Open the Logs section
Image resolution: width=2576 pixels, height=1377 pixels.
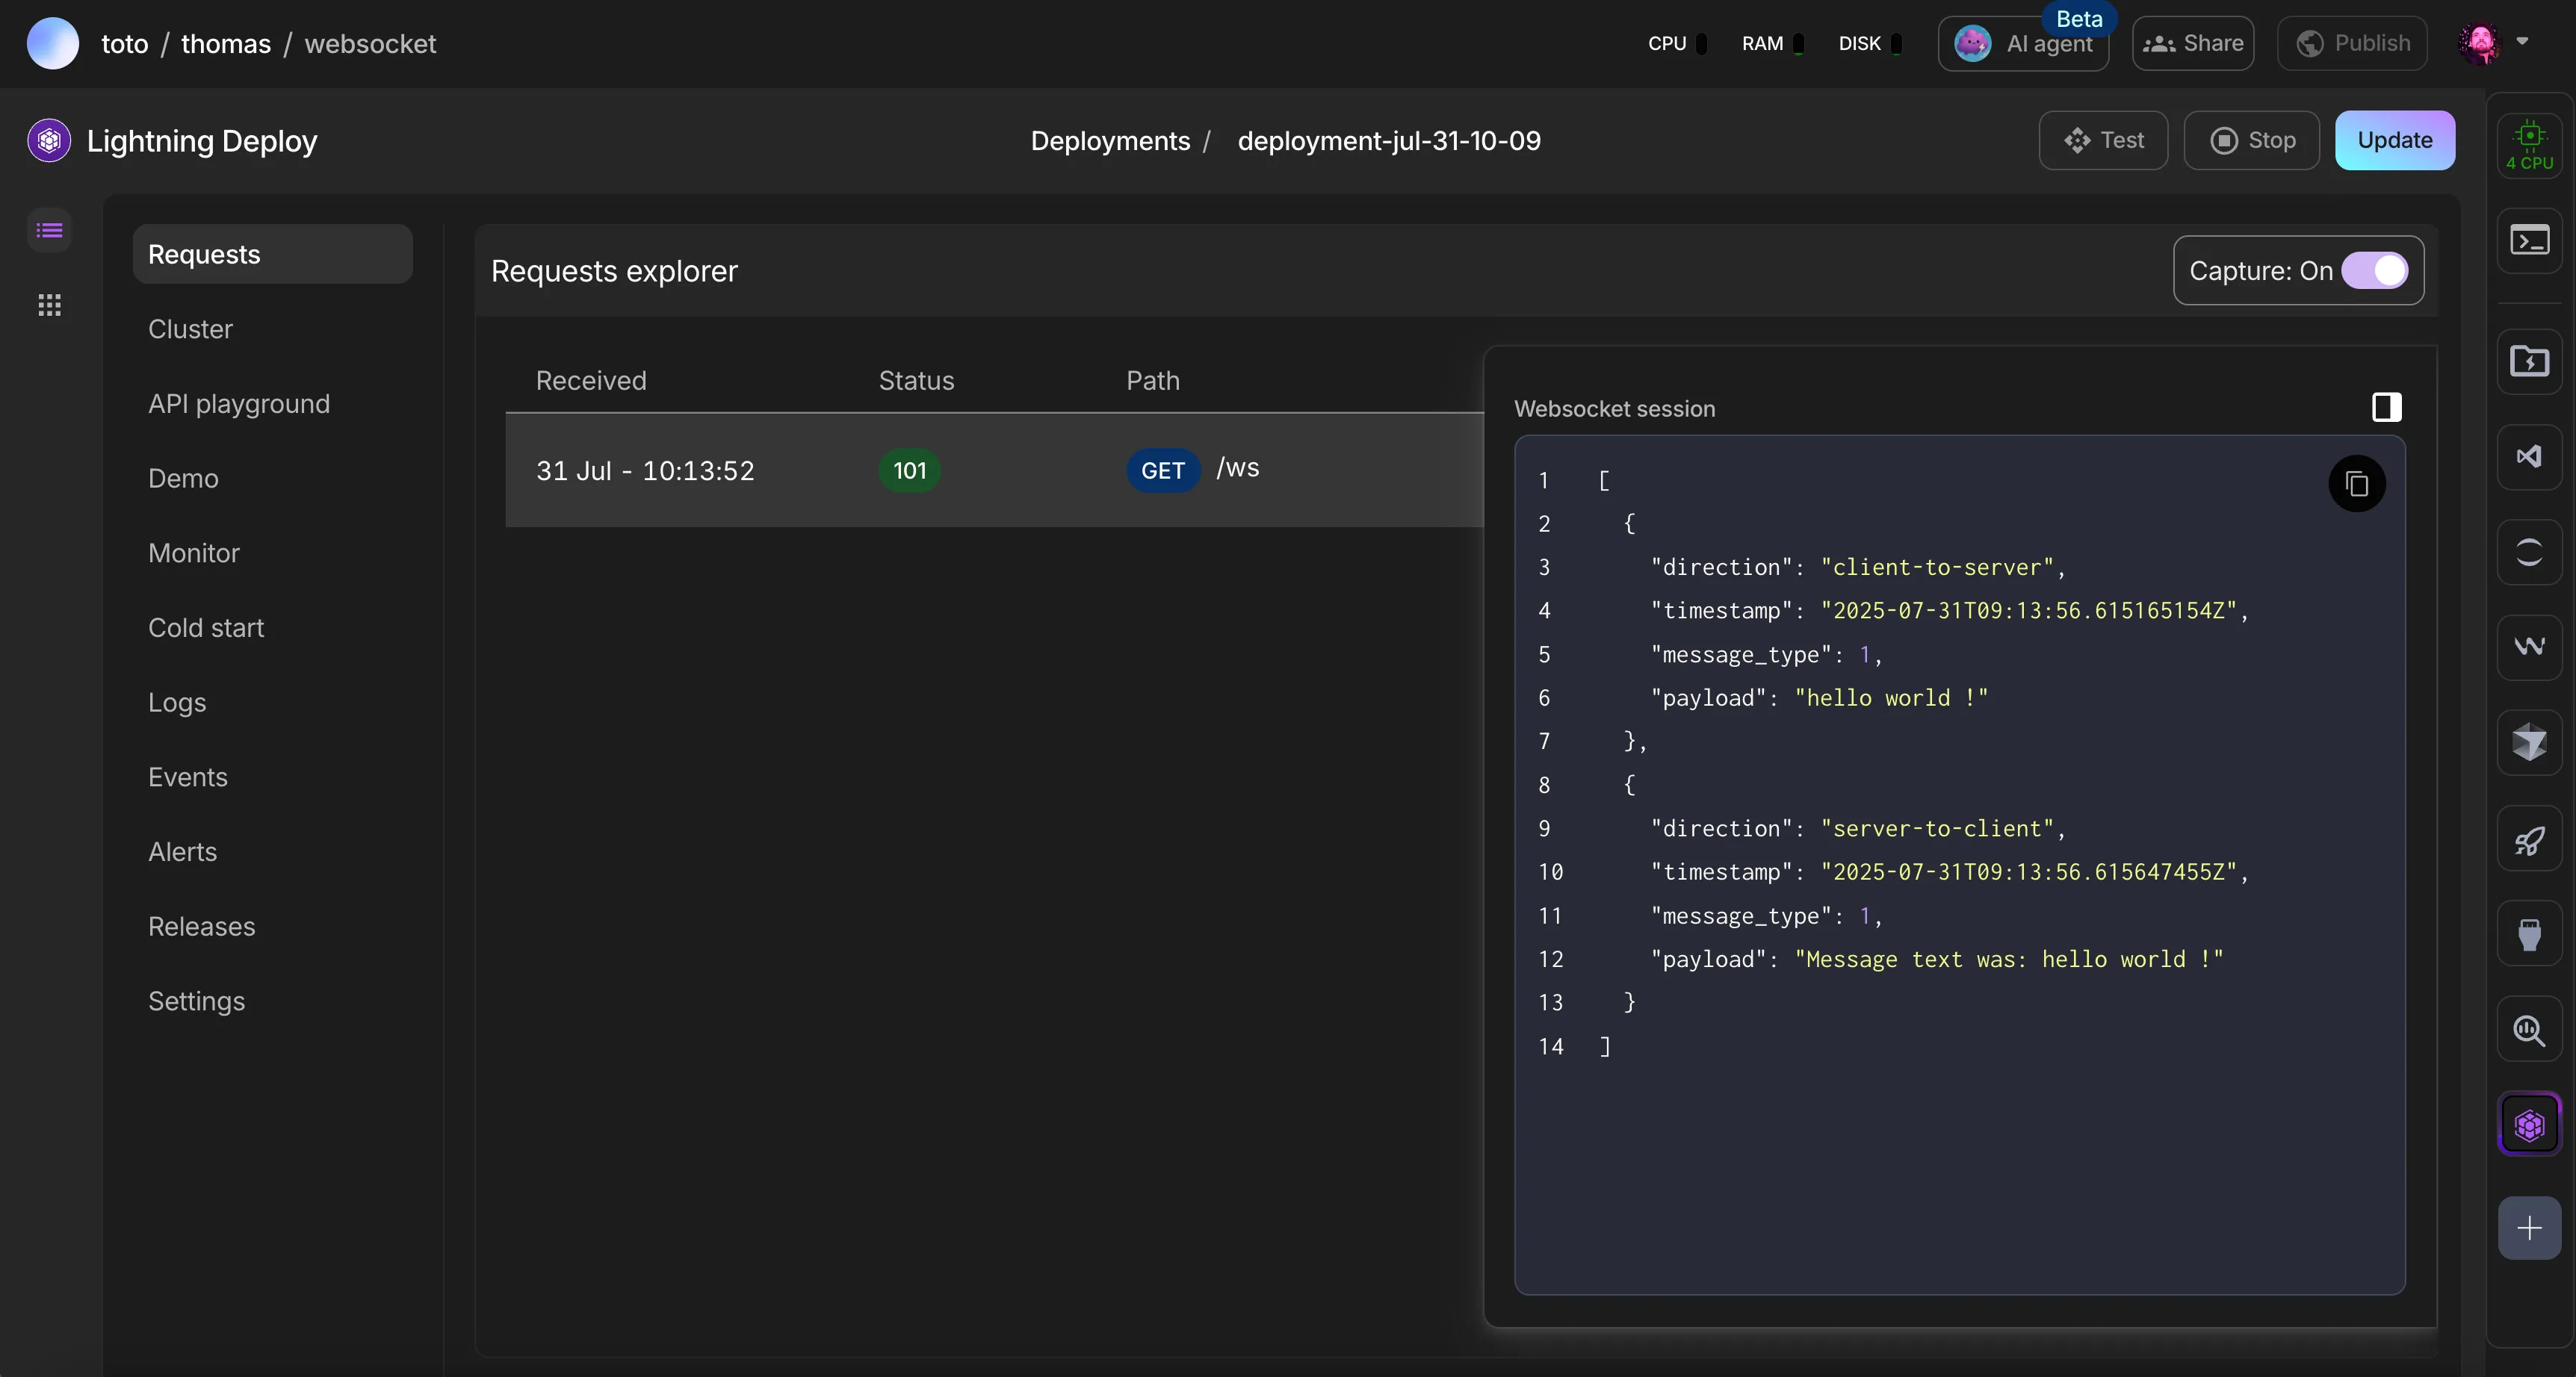coord(177,703)
